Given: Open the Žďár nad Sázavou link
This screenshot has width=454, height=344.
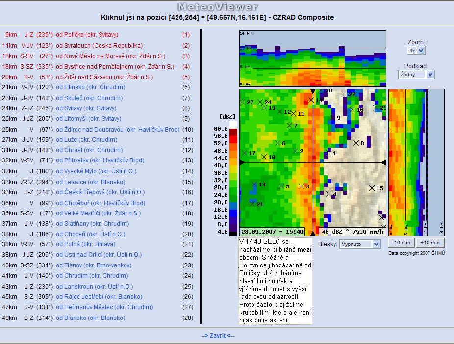Looking at the screenshot, I should point(104,77).
